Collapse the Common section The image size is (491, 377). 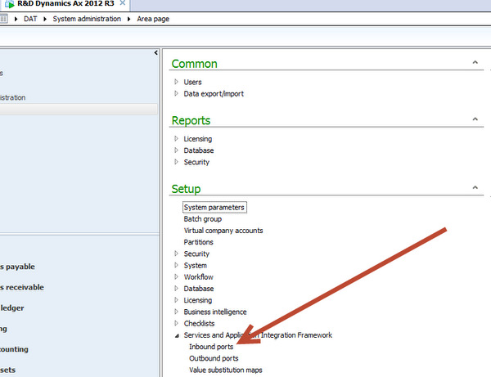475,62
